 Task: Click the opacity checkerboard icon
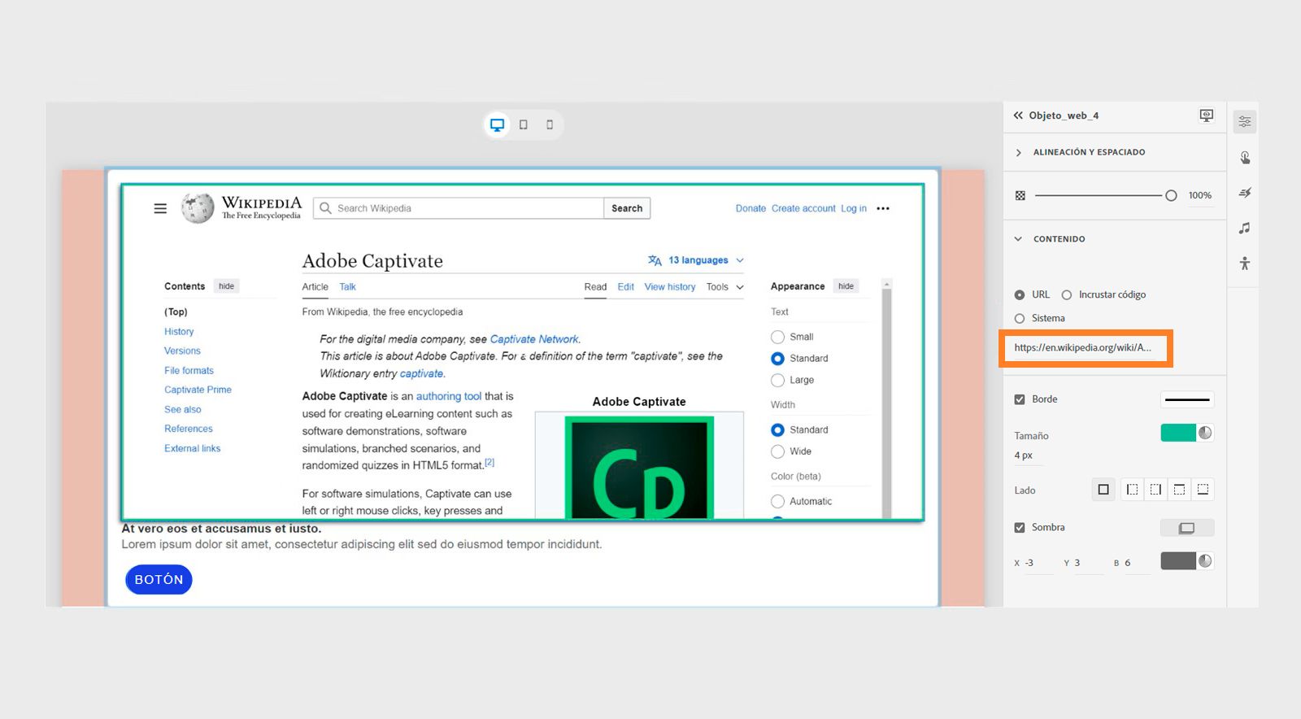1020,195
